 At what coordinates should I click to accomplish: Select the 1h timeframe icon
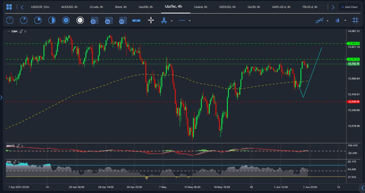[66, 20]
